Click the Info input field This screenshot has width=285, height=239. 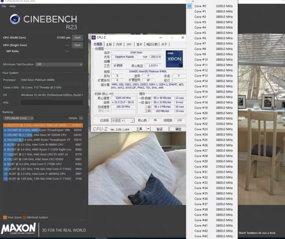tap(52, 103)
